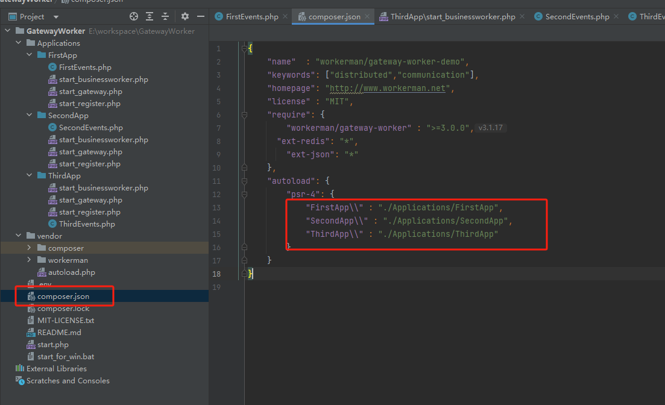Screen dimensions: 665x405
Task: Open Project panel settings gear
Action: (185, 16)
